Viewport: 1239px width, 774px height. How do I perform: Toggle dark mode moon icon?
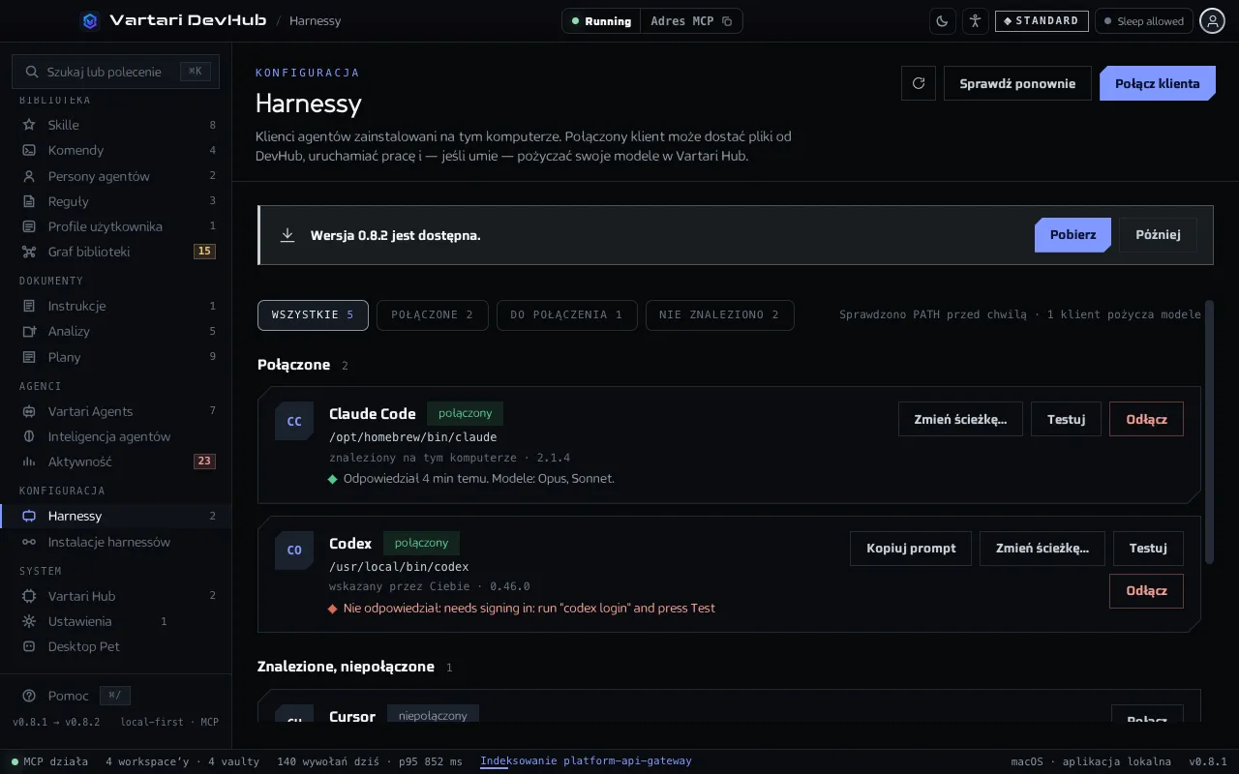pyautogui.click(x=943, y=20)
